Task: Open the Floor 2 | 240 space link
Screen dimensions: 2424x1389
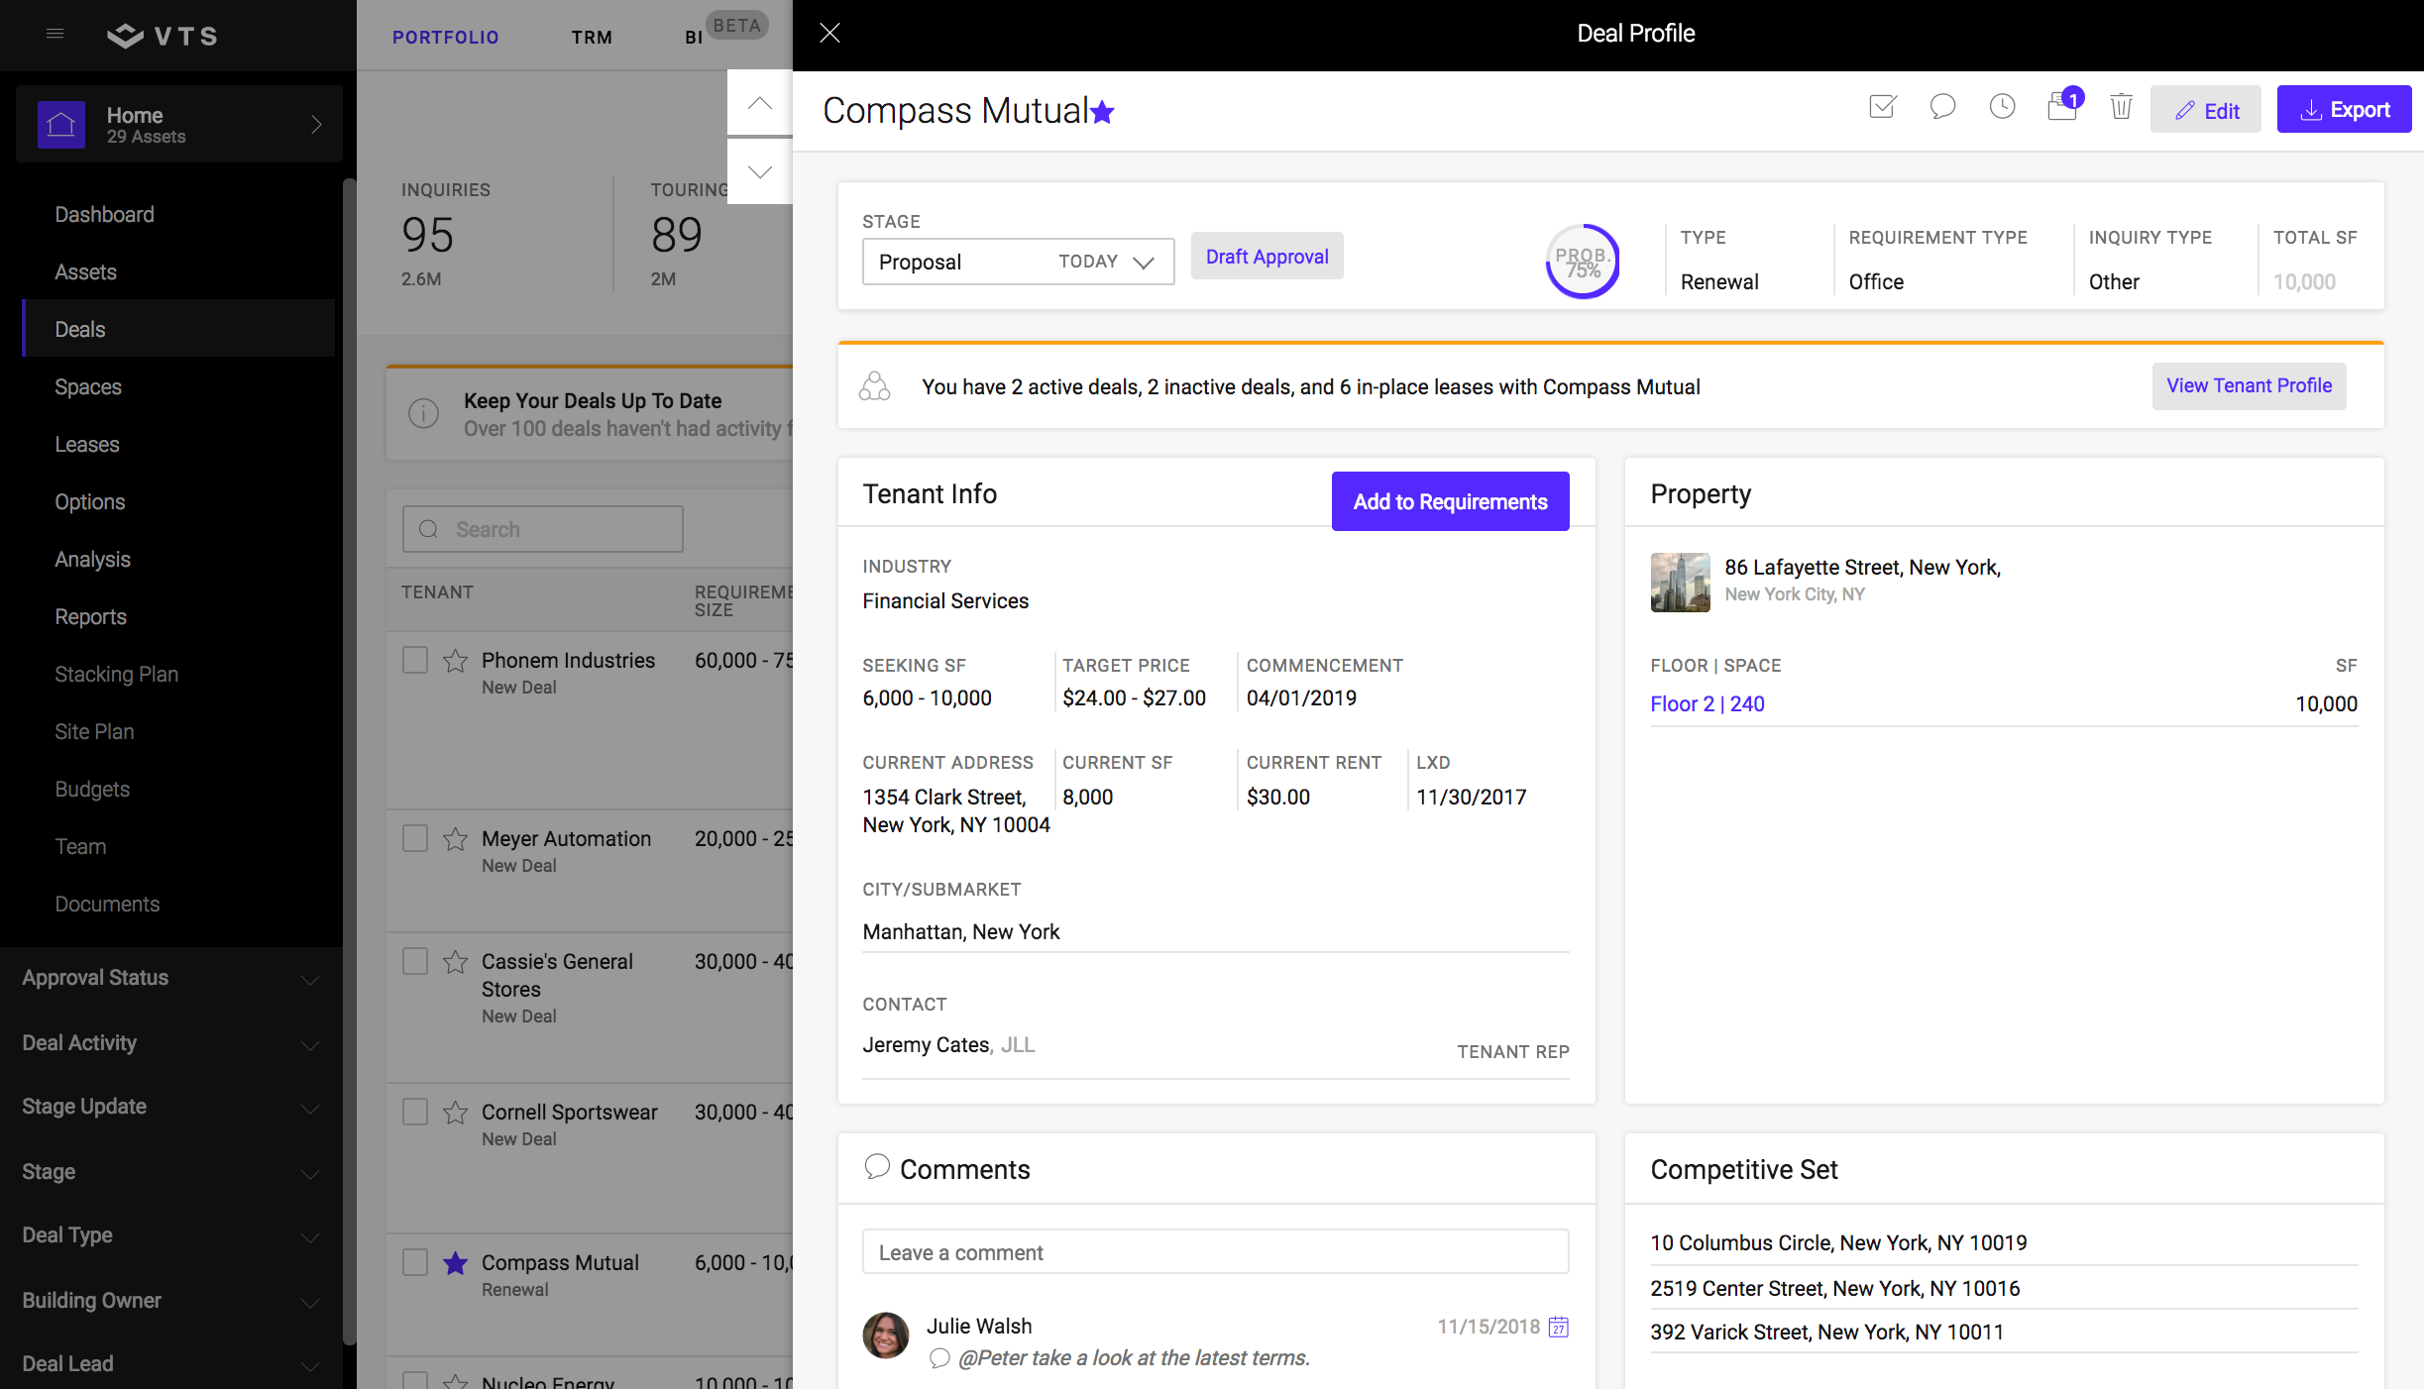Action: point(1707,704)
